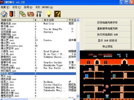Click the 重新搜寻档案列表 button
This screenshot has height=100, width=134.
[107, 28]
